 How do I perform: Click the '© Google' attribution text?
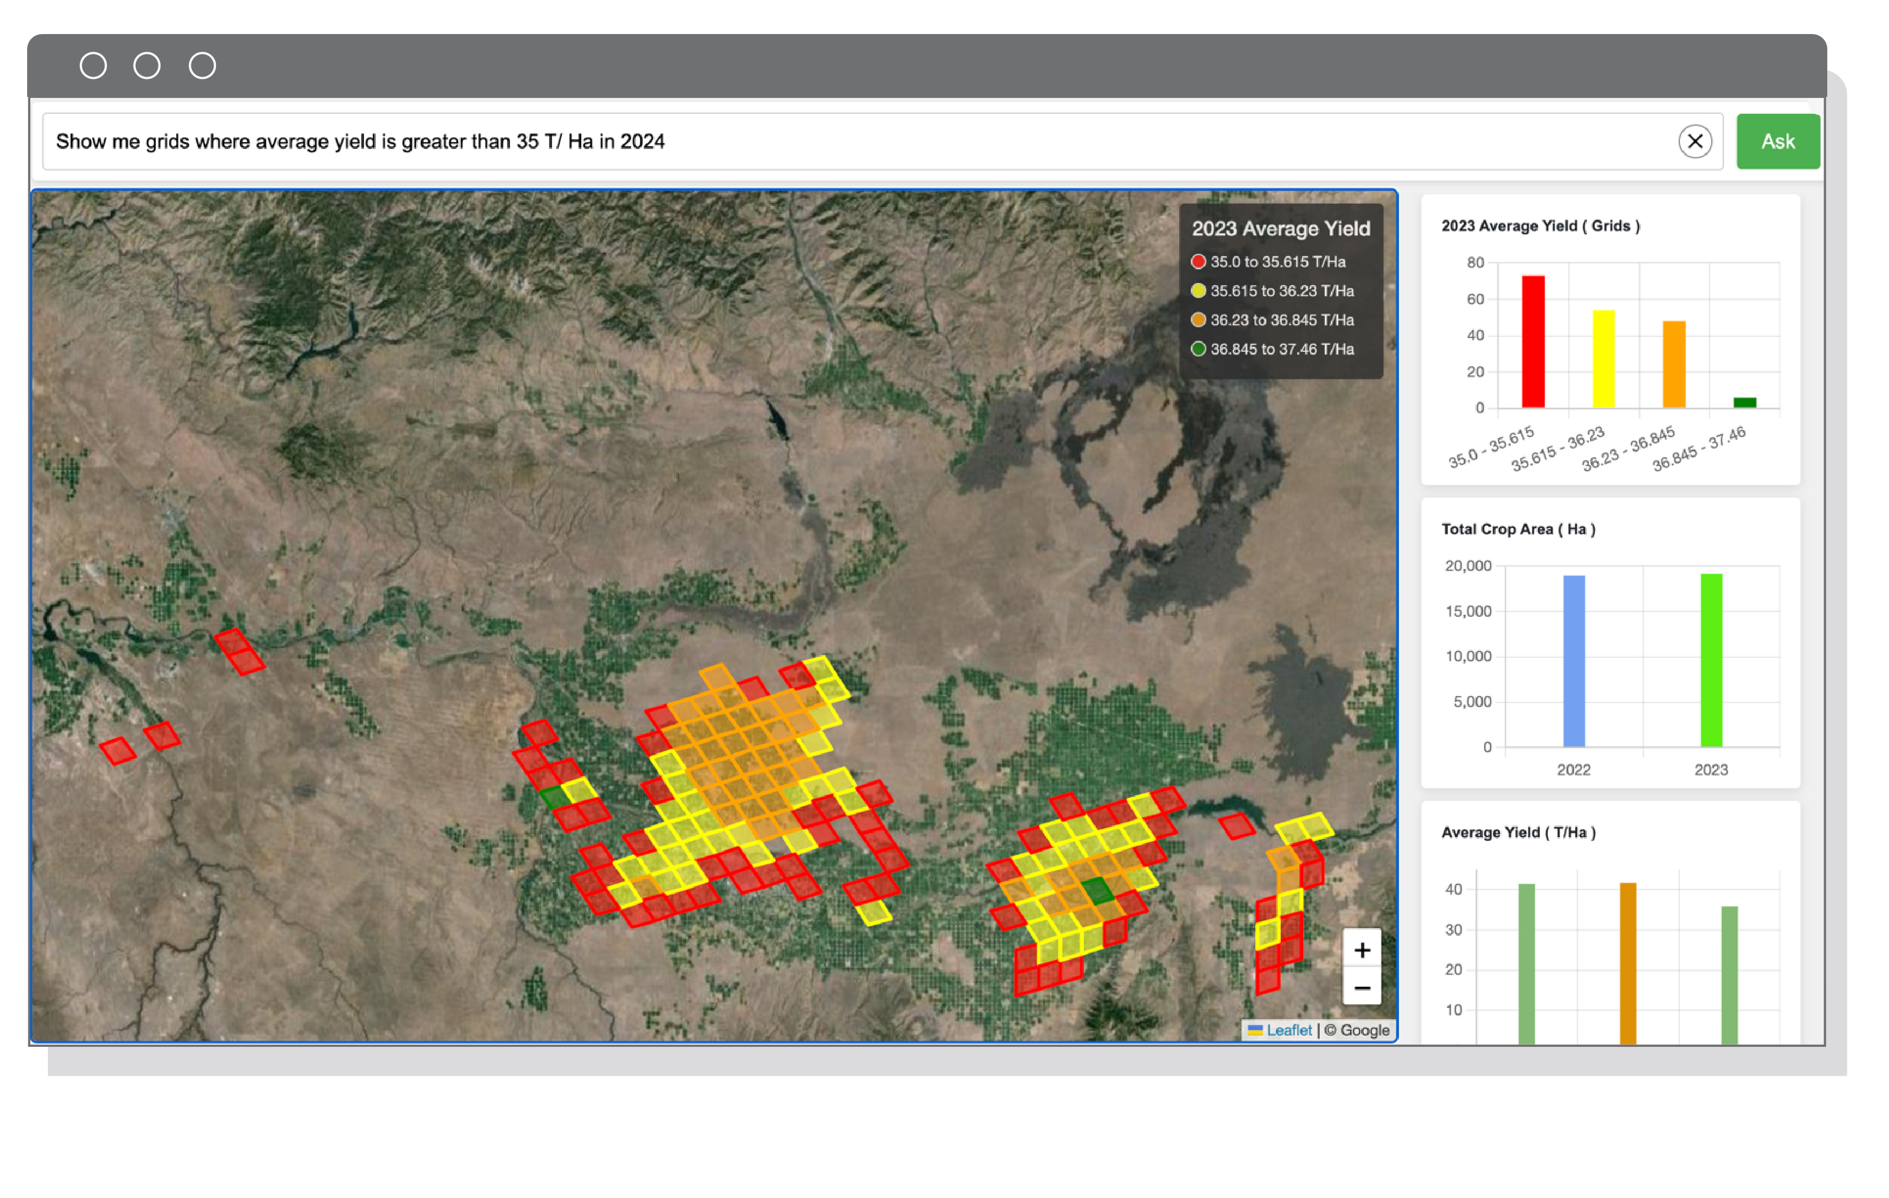[x=1357, y=1030]
